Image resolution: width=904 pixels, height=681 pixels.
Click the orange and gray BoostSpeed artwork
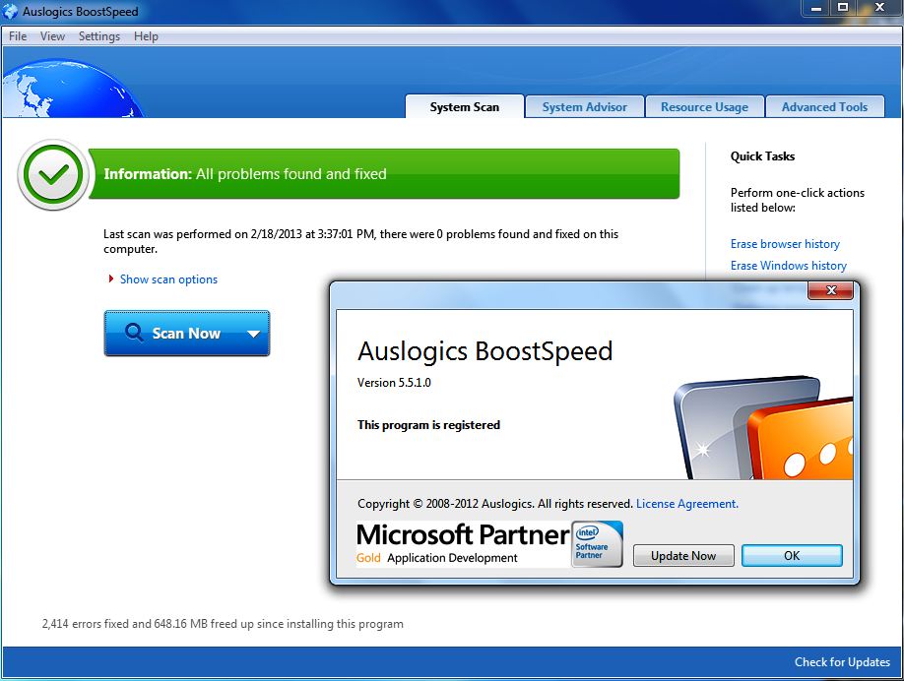tap(763, 427)
